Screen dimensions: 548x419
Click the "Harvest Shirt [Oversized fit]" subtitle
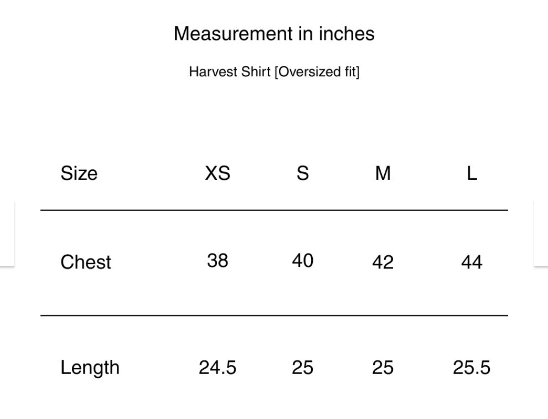(x=274, y=72)
